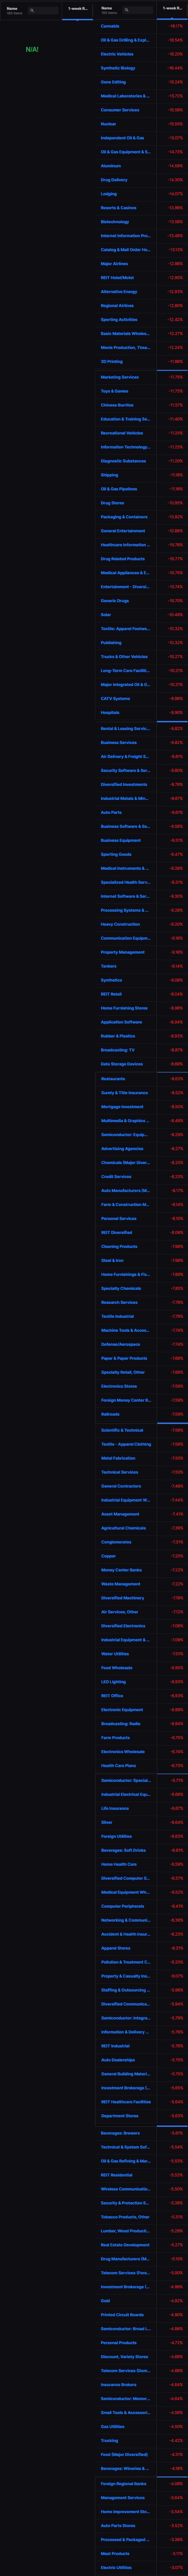Open the Cannabis industry link

[111, 26]
